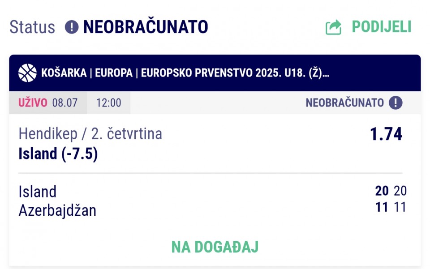430x269 pixels.
Task: Click the Azerbajdžan team name
Action: click(x=57, y=211)
